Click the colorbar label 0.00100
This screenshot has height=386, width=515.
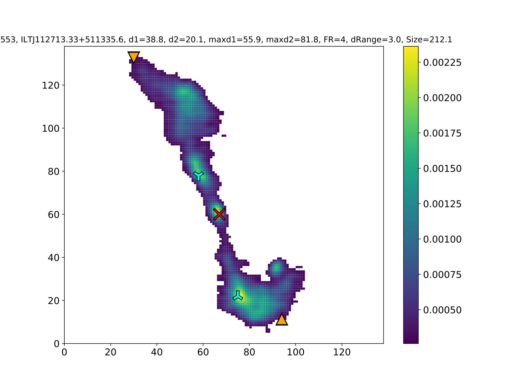[442, 240]
